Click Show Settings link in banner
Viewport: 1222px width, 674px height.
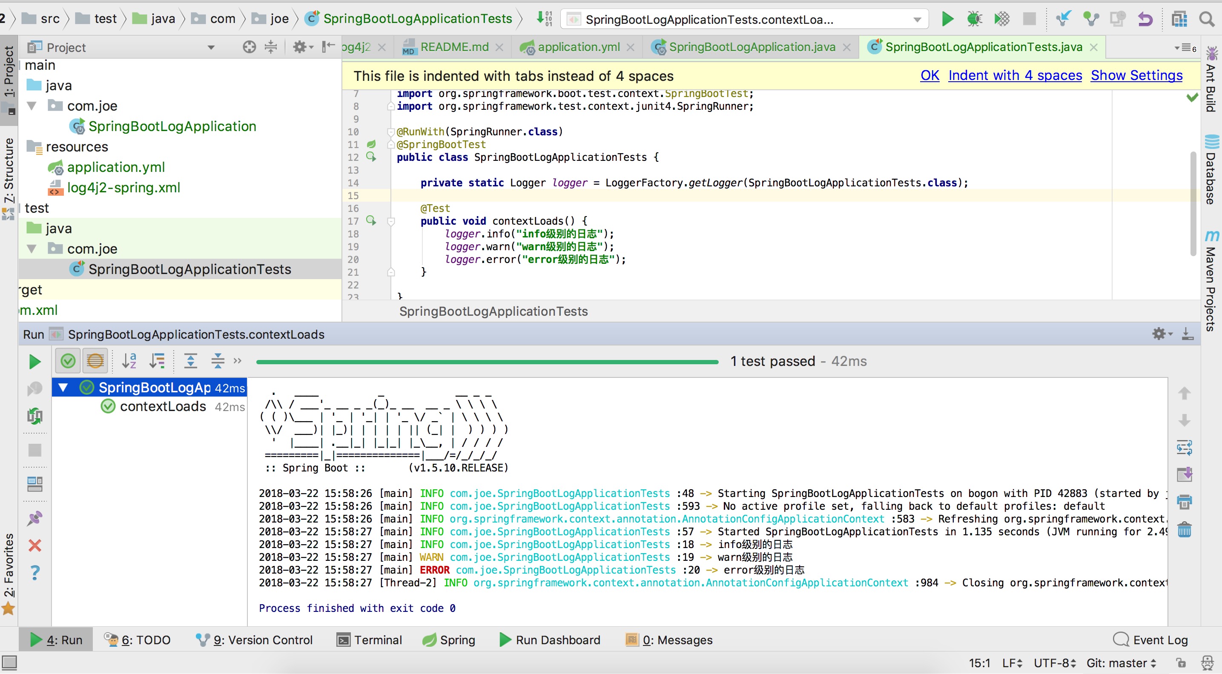[1136, 75]
